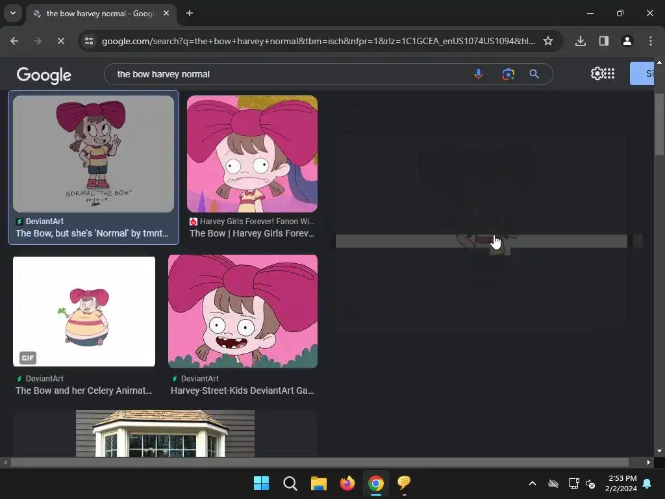665x499 pixels.
Task: Open Chrome downloads icon
Action: click(580, 41)
